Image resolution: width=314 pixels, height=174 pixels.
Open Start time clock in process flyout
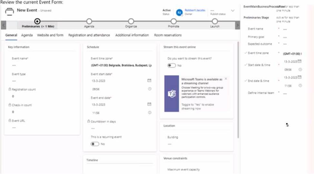(x=300, y=69)
